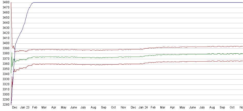Image resolution: width=243 pixels, height=111 pixels.
Task: Click the Jan 24 label on the time axis
Action: click(143, 108)
